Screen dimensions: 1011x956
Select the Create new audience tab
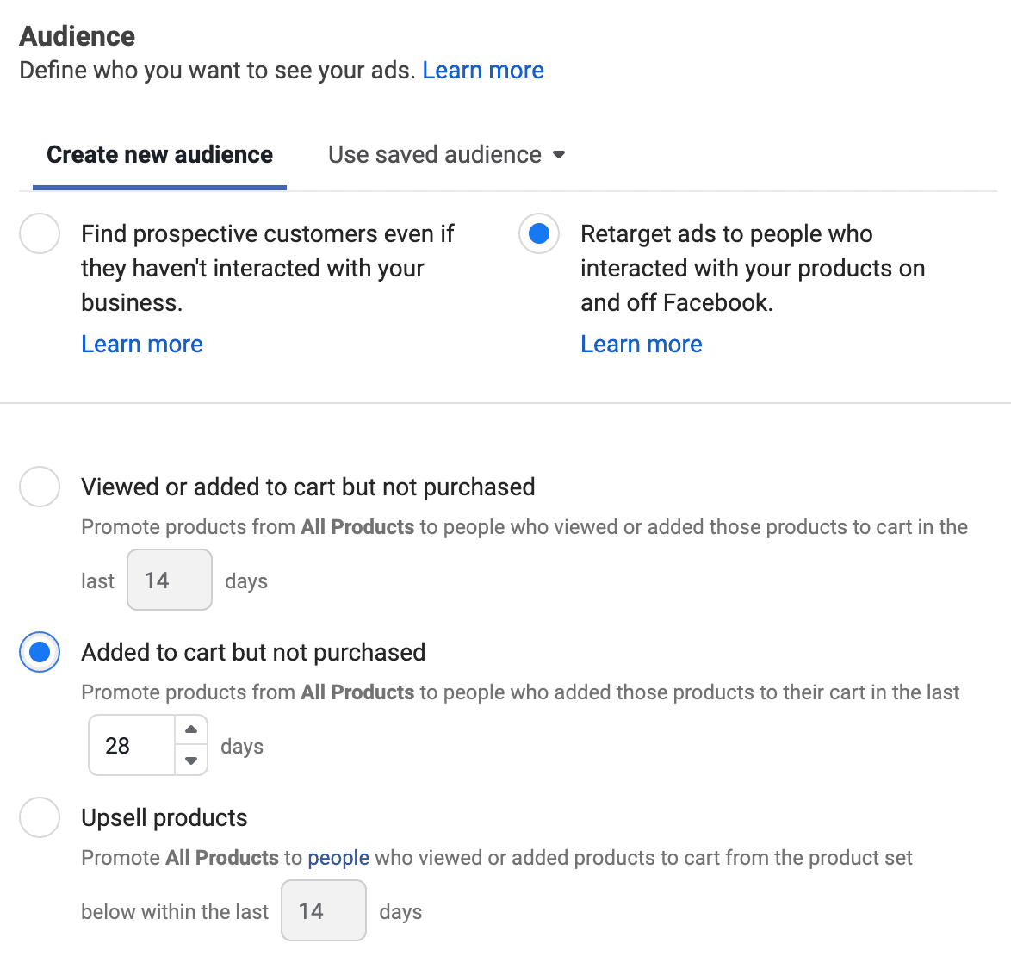pos(159,155)
